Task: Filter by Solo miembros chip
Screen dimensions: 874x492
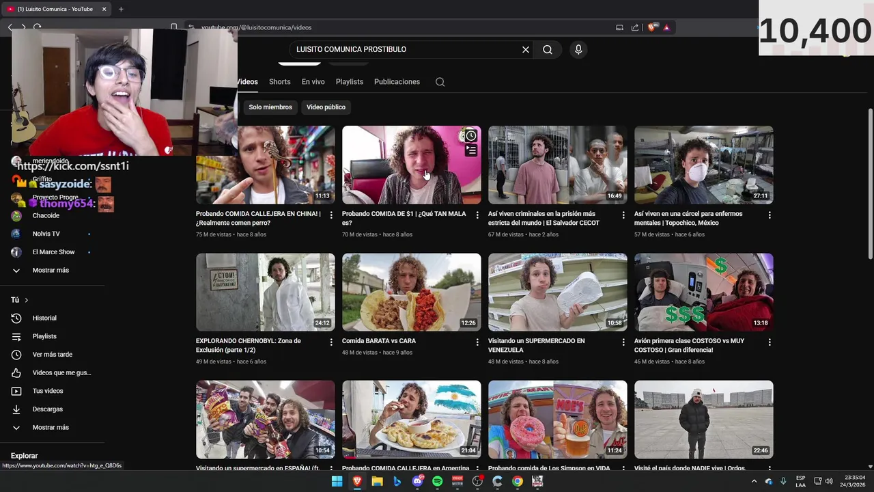Action: [x=270, y=107]
